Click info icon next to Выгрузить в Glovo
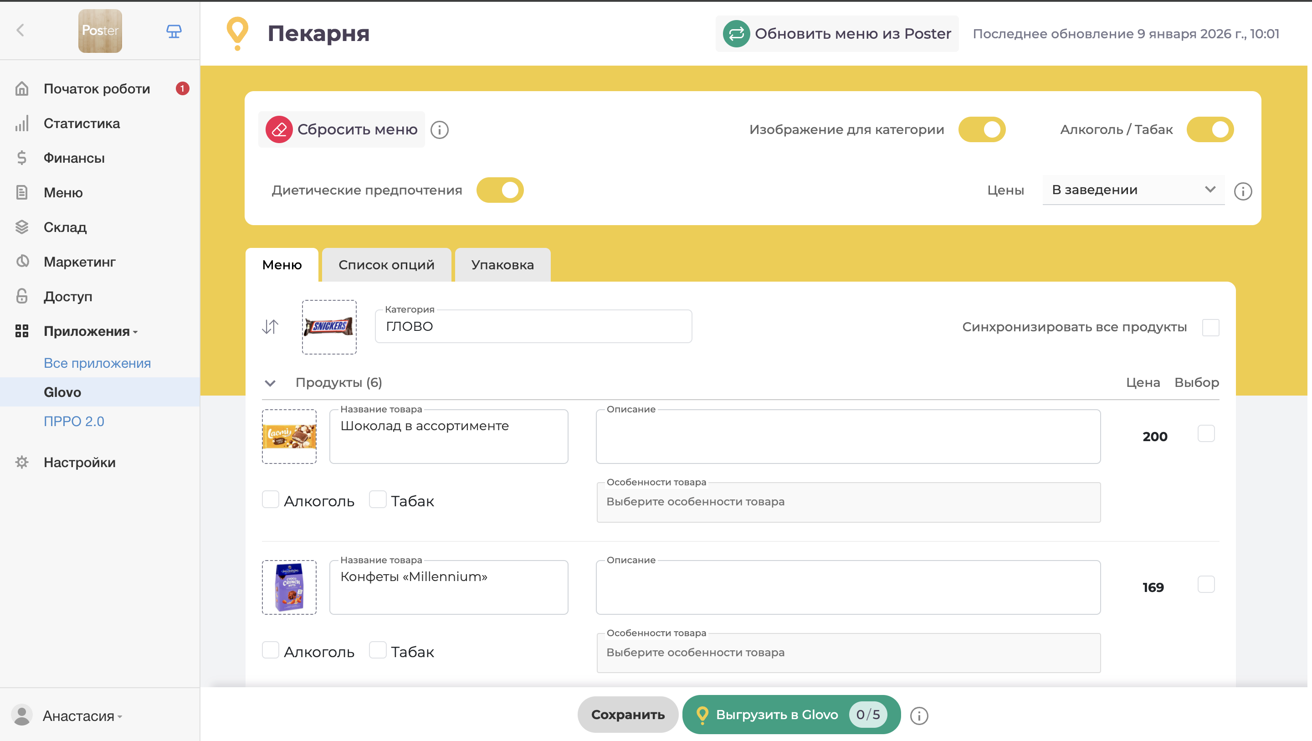 tap(919, 715)
